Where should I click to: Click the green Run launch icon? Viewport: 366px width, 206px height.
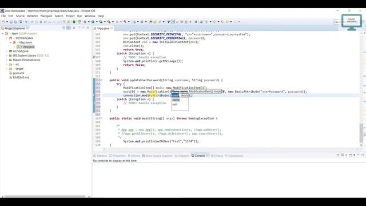click(93, 22)
